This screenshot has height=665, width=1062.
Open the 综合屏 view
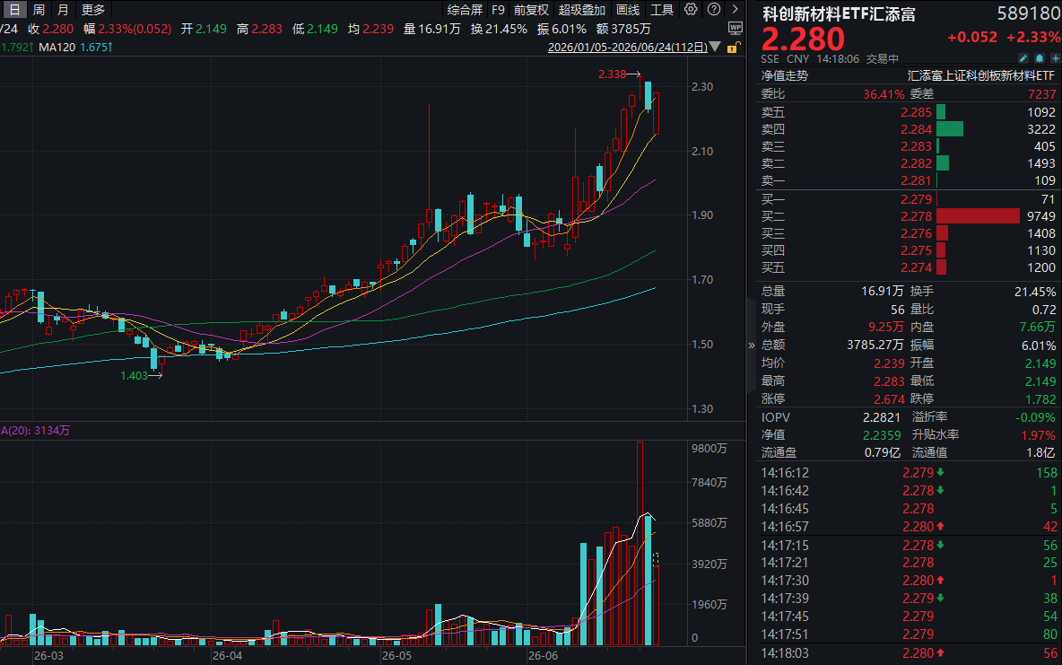465,10
